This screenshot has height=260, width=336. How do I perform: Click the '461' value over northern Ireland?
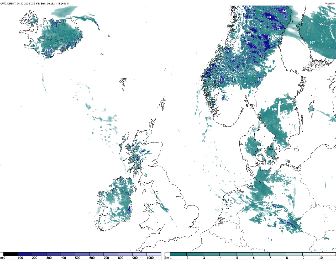122,187
